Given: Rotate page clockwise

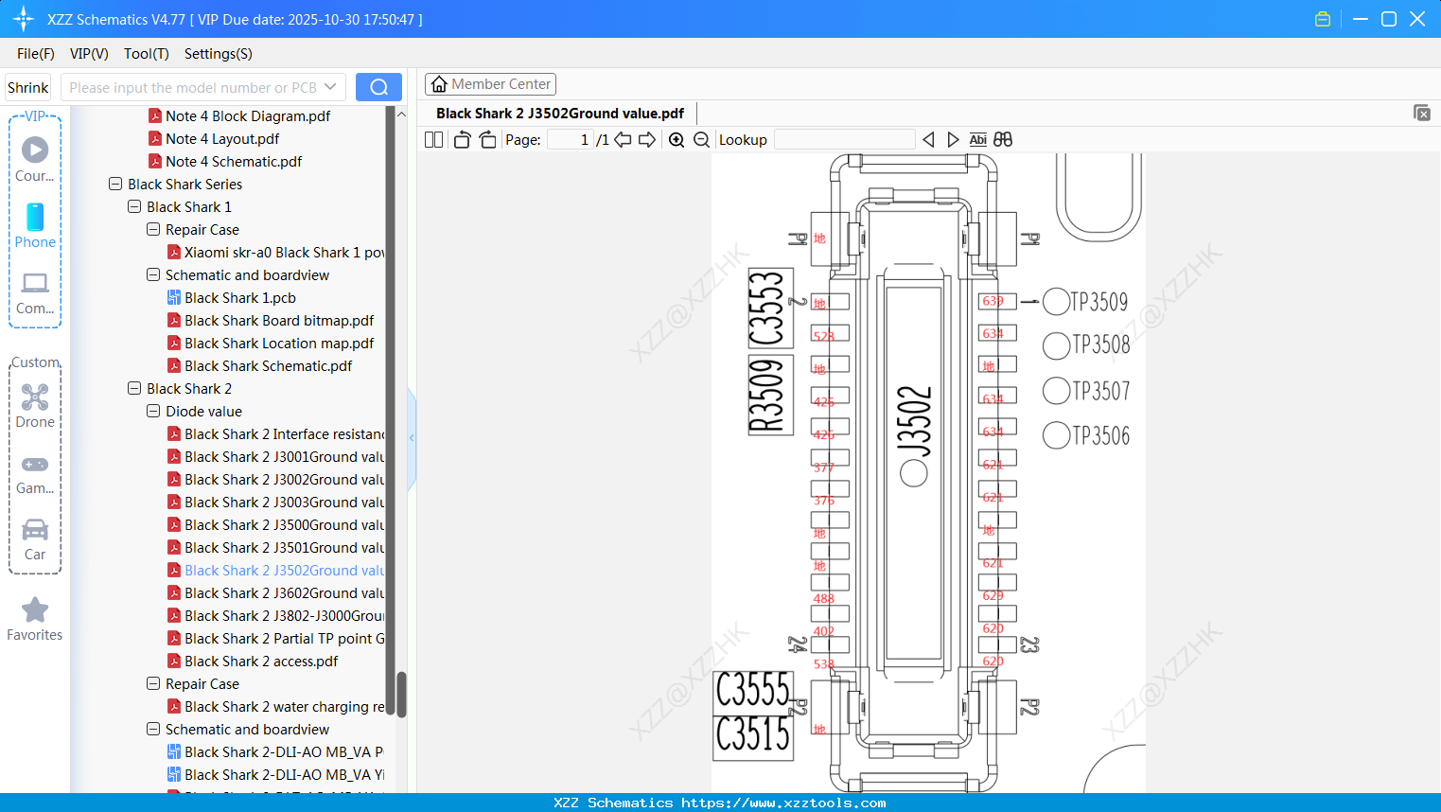Looking at the screenshot, I should [x=487, y=139].
